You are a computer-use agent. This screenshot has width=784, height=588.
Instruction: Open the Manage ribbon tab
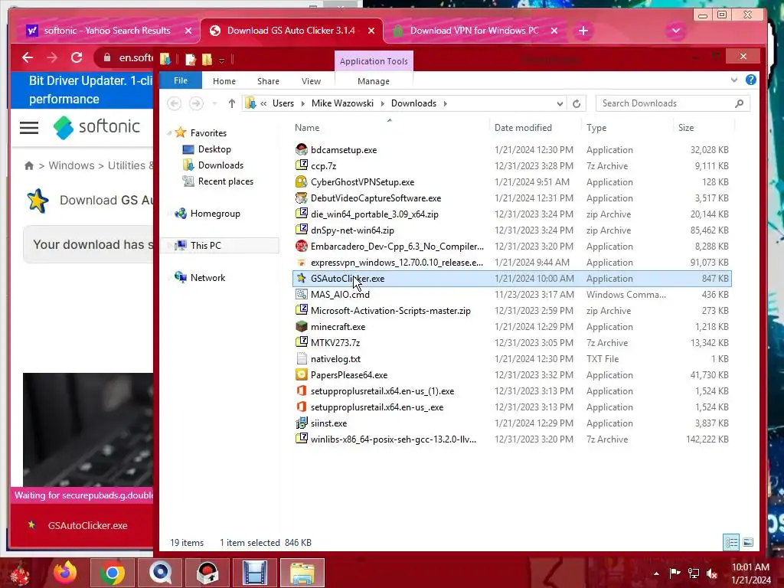374,81
